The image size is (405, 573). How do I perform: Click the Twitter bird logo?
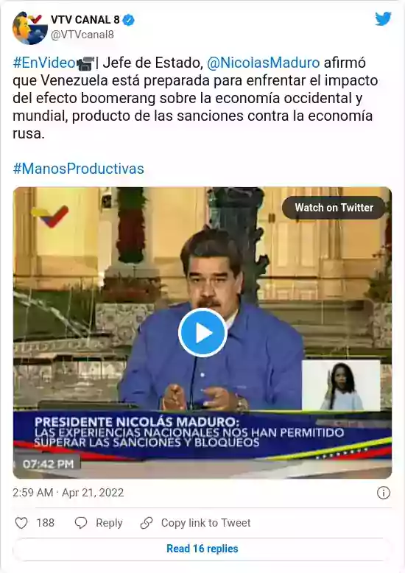[x=383, y=19]
